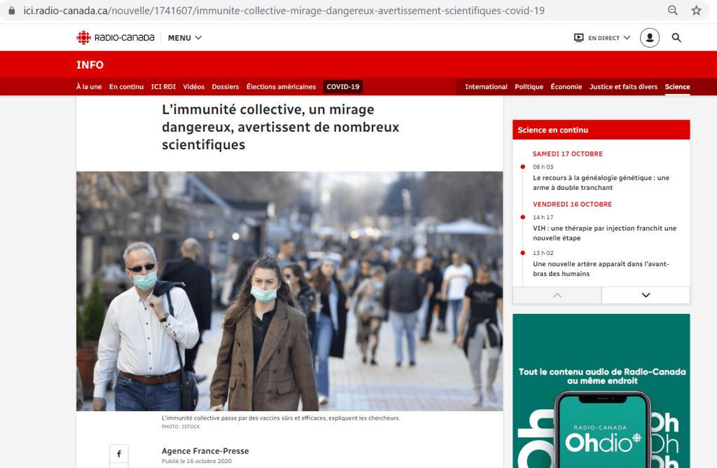This screenshot has height=468, width=717.
Task: Expand the MENU dropdown
Action: (185, 38)
